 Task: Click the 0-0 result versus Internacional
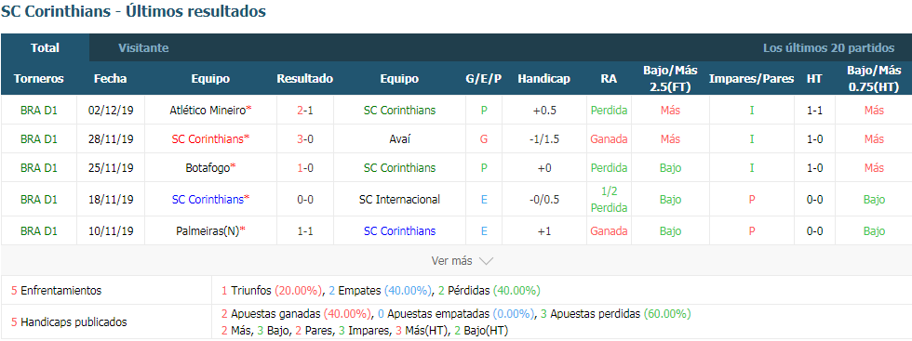(305, 199)
